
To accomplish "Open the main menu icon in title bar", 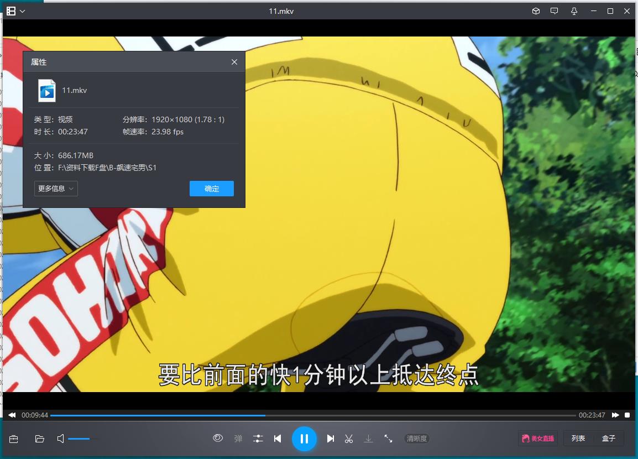I will coord(11,11).
